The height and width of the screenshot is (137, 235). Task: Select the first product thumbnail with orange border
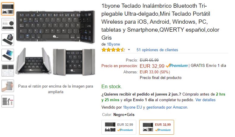pyautogui.click(x=7, y=9)
